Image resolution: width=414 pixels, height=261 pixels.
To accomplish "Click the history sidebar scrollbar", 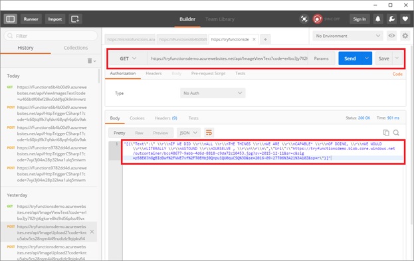I will click(x=99, y=76).
